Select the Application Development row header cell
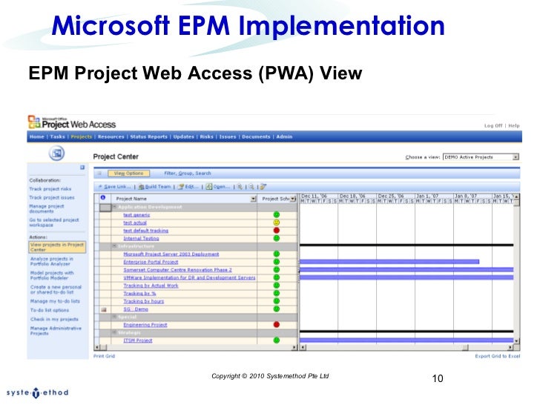 pyautogui.click(x=105, y=208)
